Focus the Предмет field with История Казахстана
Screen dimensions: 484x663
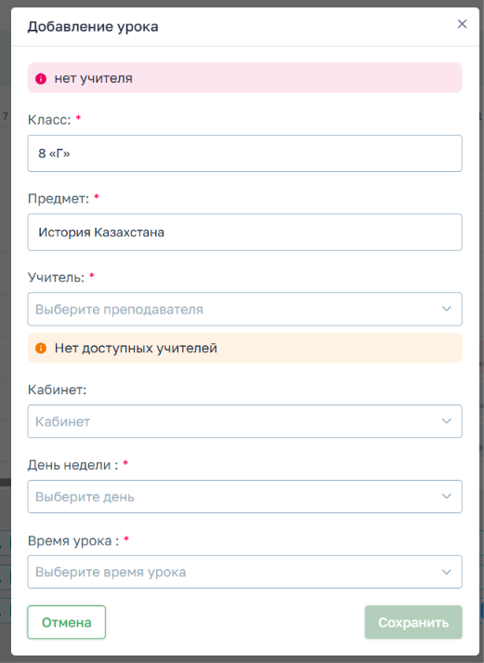tap(245, 232)
